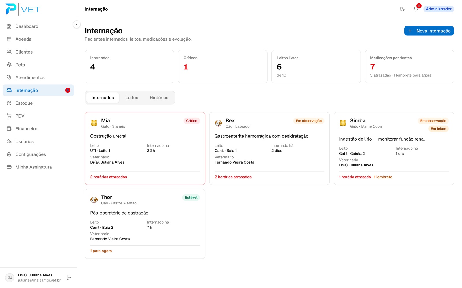The height and width of the screenshot is (288, 462).
Task: Open the Configurações gear icon
Action: pos(9,154)
